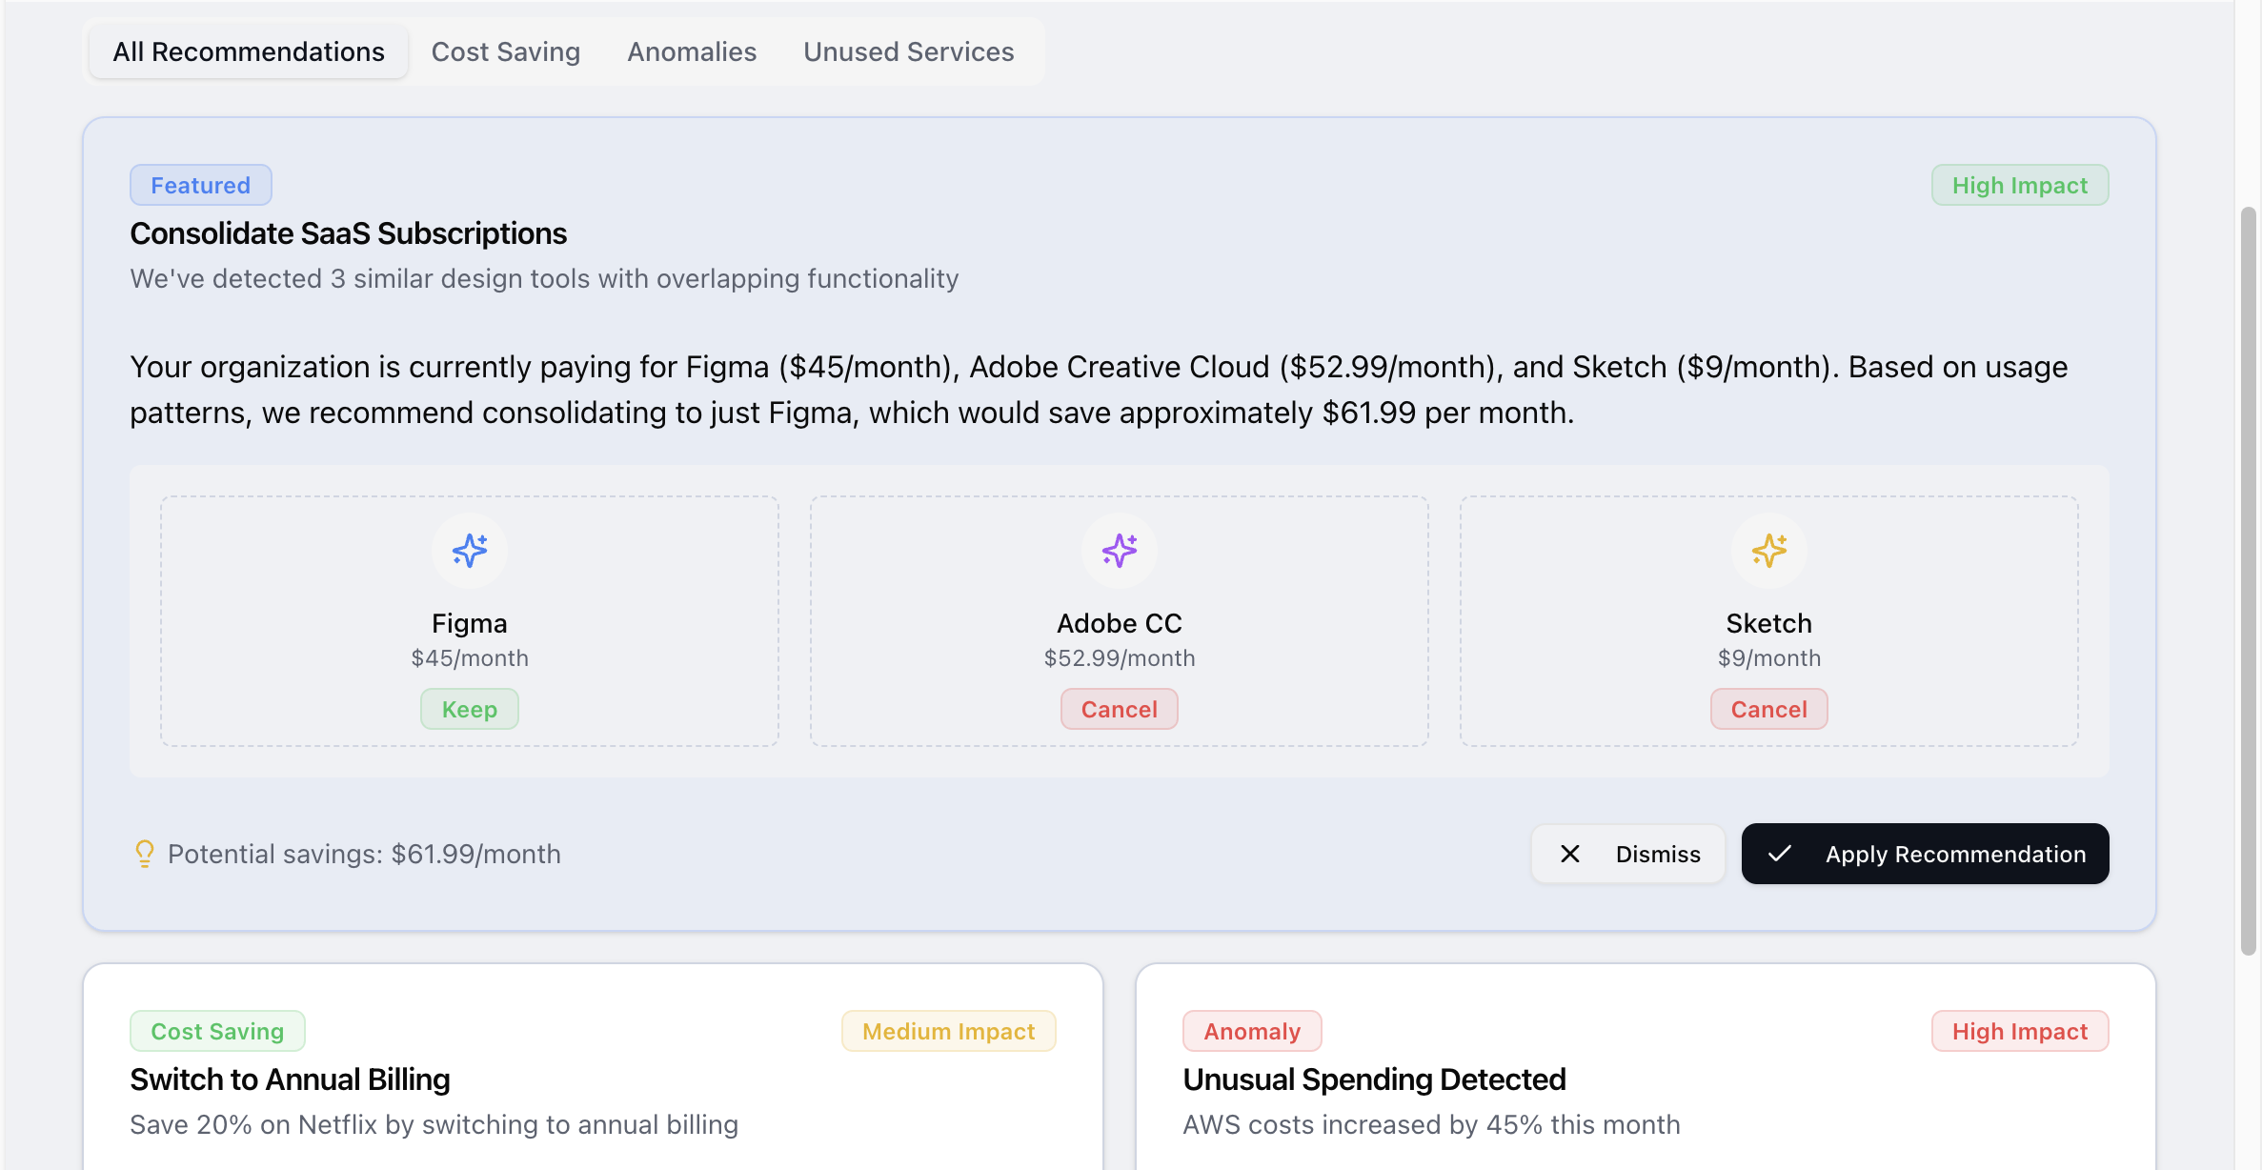Click the $52.99/month price text

[1120, 658]
